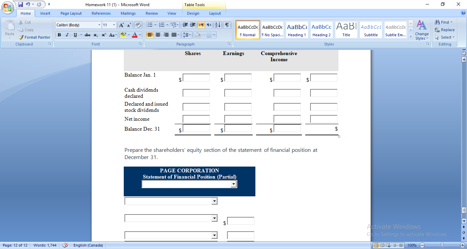
Task: Toggle align text left
Action: pyautogui.click(x=150, y=35)
